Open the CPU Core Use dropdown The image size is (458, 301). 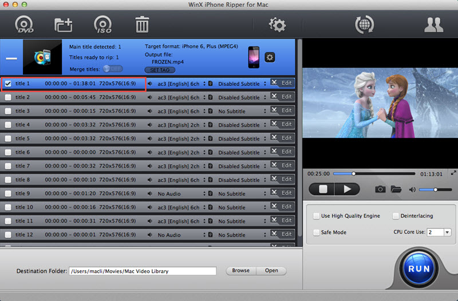tap(439, 232)
